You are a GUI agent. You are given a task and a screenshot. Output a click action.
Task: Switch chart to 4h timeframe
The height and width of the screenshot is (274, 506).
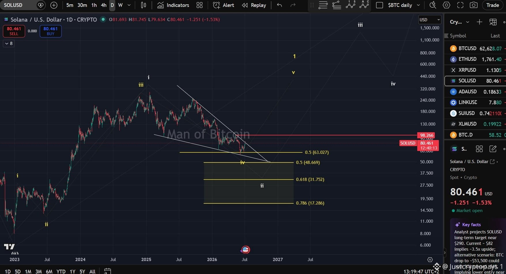point(104,5)
